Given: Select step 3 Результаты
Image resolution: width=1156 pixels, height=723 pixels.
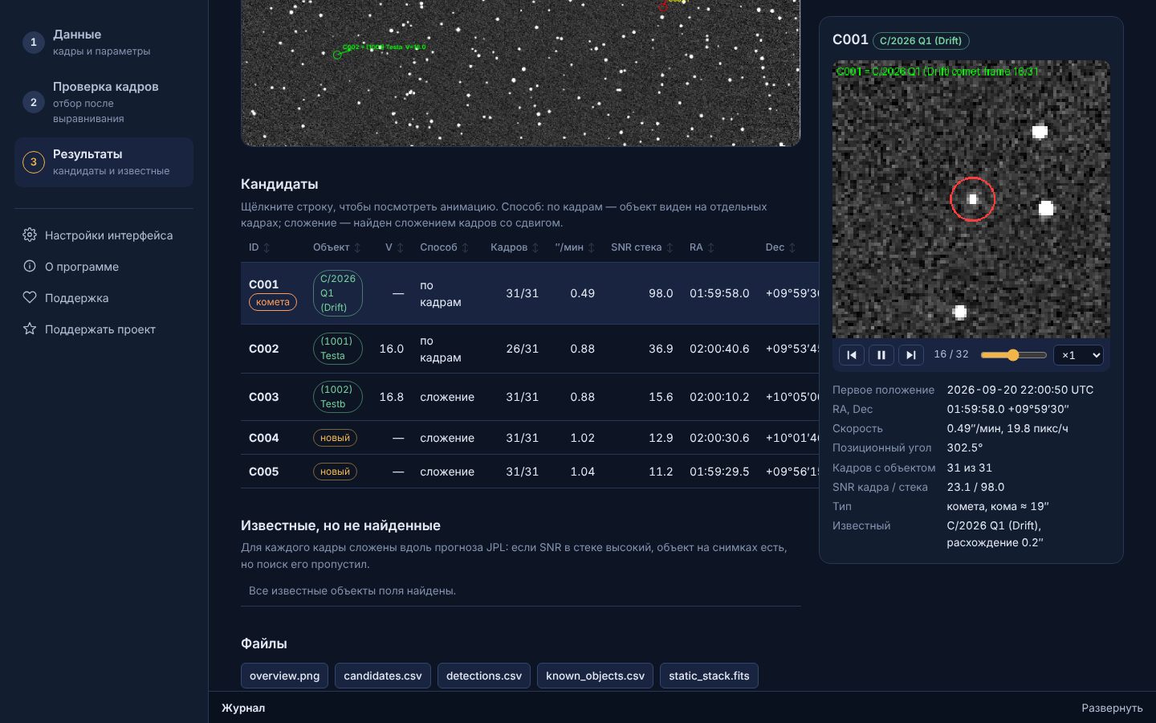Looking at the screenshot, I should 104,162.
